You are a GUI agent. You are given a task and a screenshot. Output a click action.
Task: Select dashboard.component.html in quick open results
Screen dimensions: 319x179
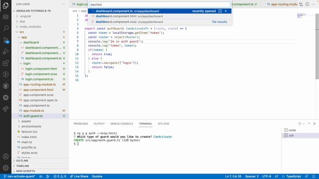159,16
